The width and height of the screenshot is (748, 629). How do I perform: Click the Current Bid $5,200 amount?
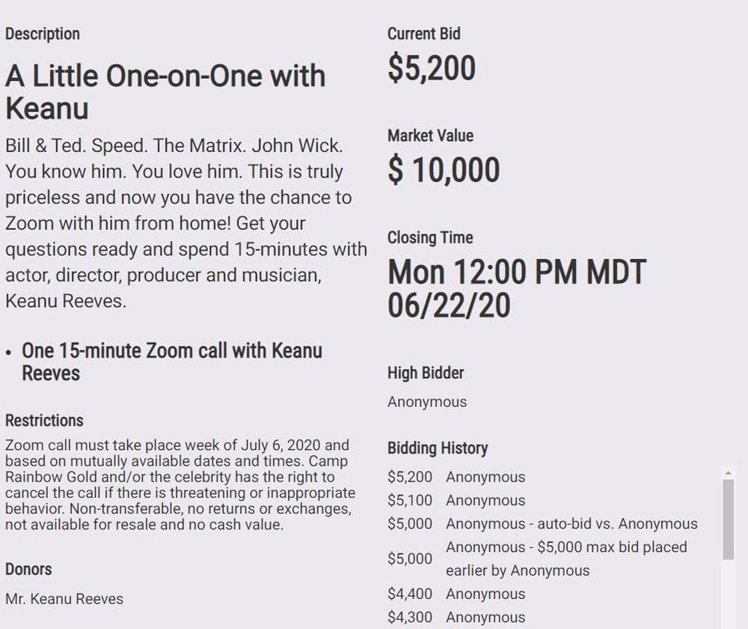432,68
